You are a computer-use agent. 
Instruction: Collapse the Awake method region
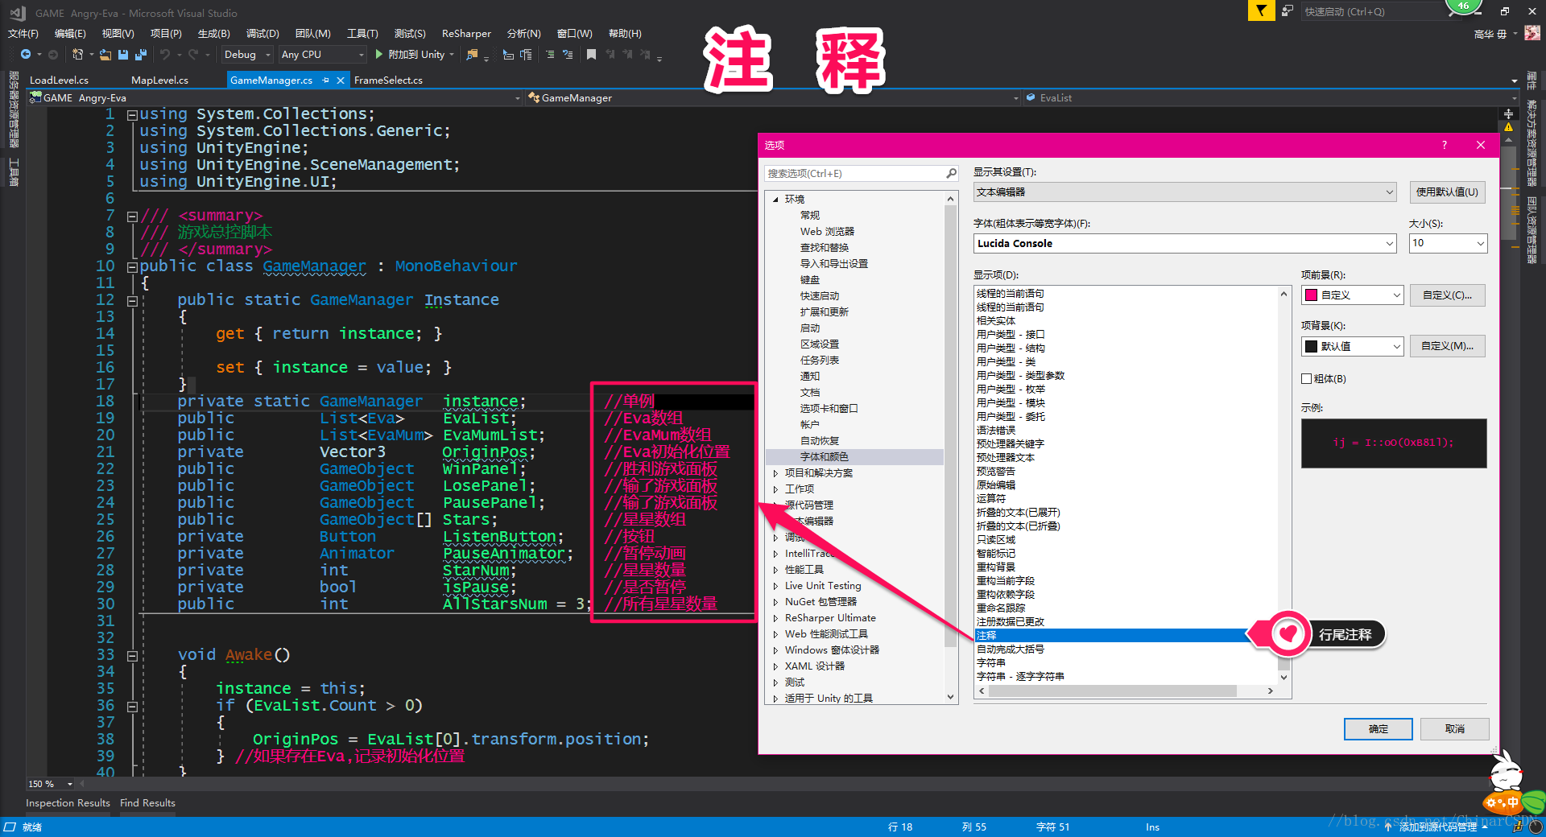click(132, 655)
